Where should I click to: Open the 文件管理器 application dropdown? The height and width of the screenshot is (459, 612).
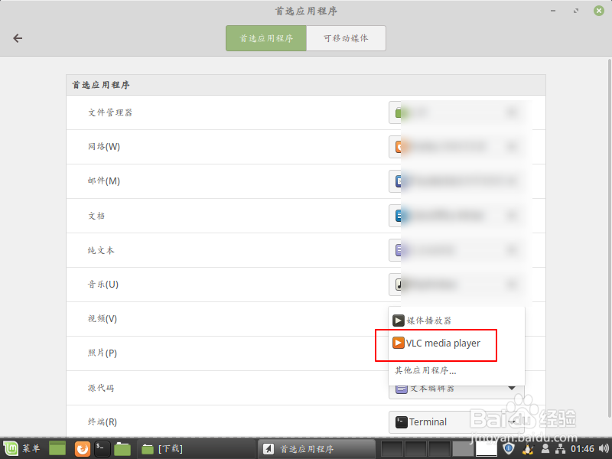(456, 112)
